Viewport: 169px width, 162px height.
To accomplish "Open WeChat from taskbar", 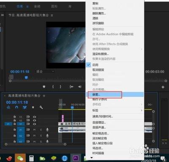I will tap(20, 158).
